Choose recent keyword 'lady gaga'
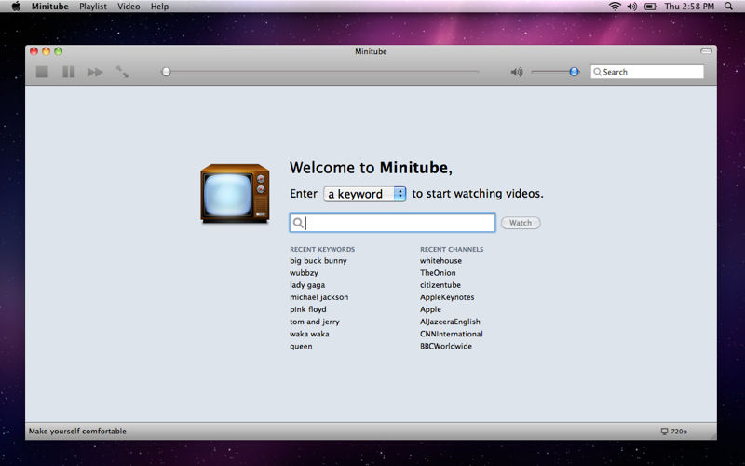This screenshot has height=466, width=745. click(307, 285)
